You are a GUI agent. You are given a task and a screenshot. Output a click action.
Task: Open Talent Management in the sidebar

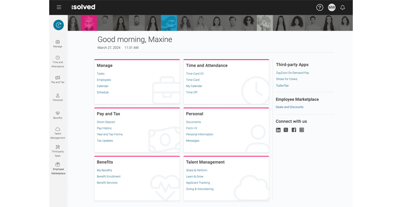click(x=58, y=132)
